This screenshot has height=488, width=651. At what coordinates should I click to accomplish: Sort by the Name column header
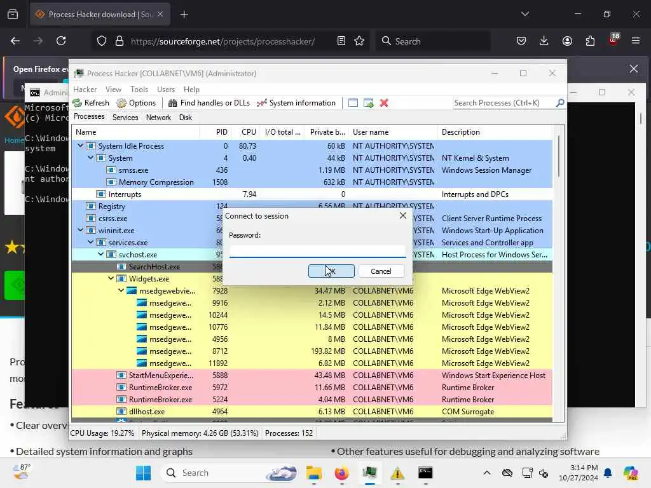(x=136, y=132)
